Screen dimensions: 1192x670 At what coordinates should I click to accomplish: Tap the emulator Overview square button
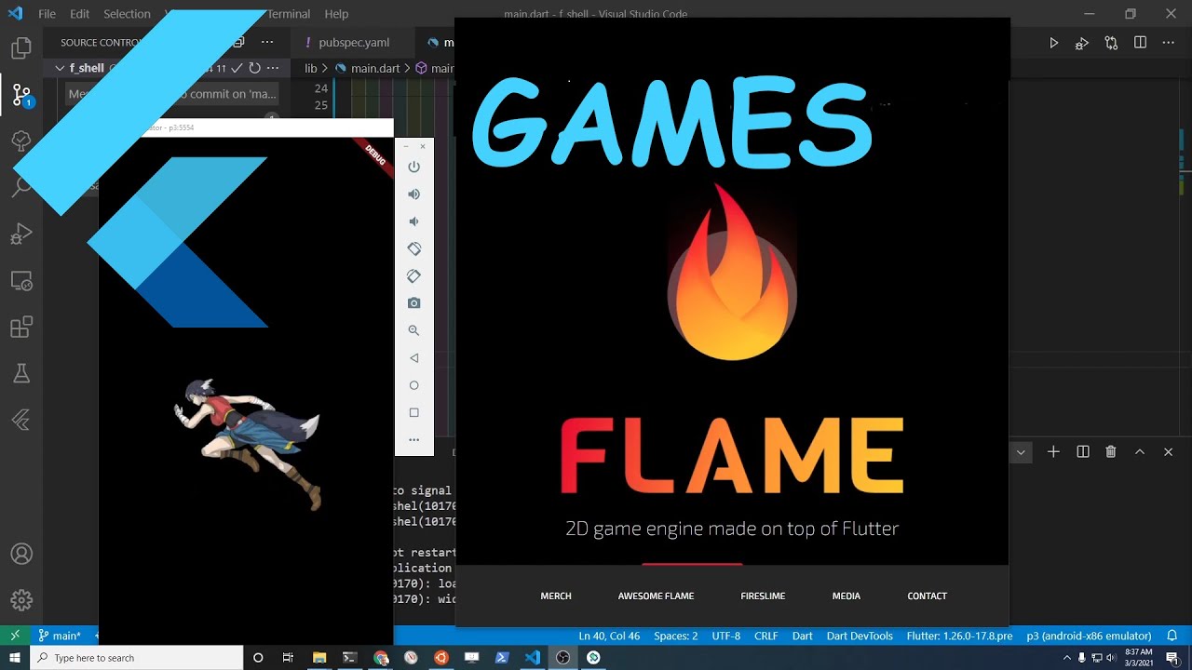point(414,412)
